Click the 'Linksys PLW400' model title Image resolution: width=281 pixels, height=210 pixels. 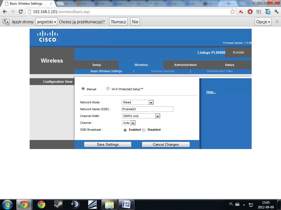[x=211, y=52]
